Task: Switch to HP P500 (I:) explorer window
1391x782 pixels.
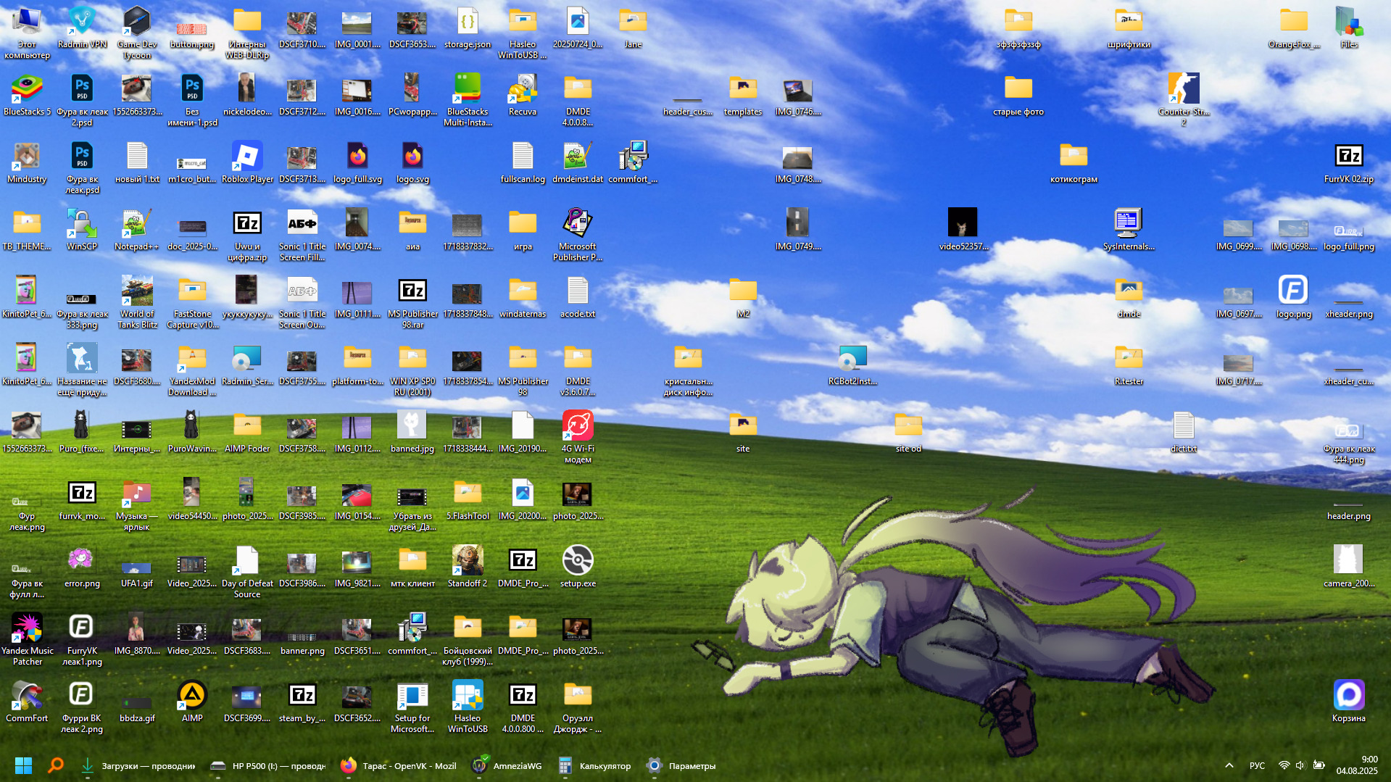Action: coord(267,765)
